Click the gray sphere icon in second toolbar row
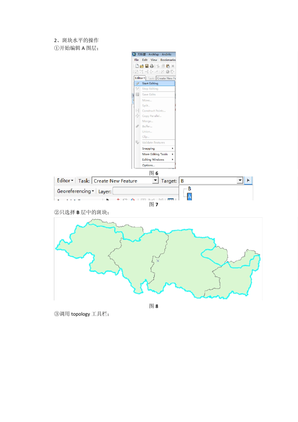The height and width of the screenshot is (422, 298). (x=168, y=72)
